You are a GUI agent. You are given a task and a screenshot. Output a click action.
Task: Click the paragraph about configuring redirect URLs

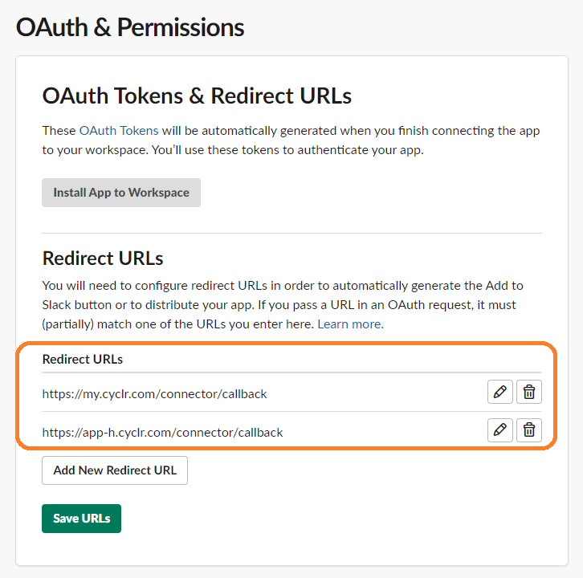click(283, 305)
